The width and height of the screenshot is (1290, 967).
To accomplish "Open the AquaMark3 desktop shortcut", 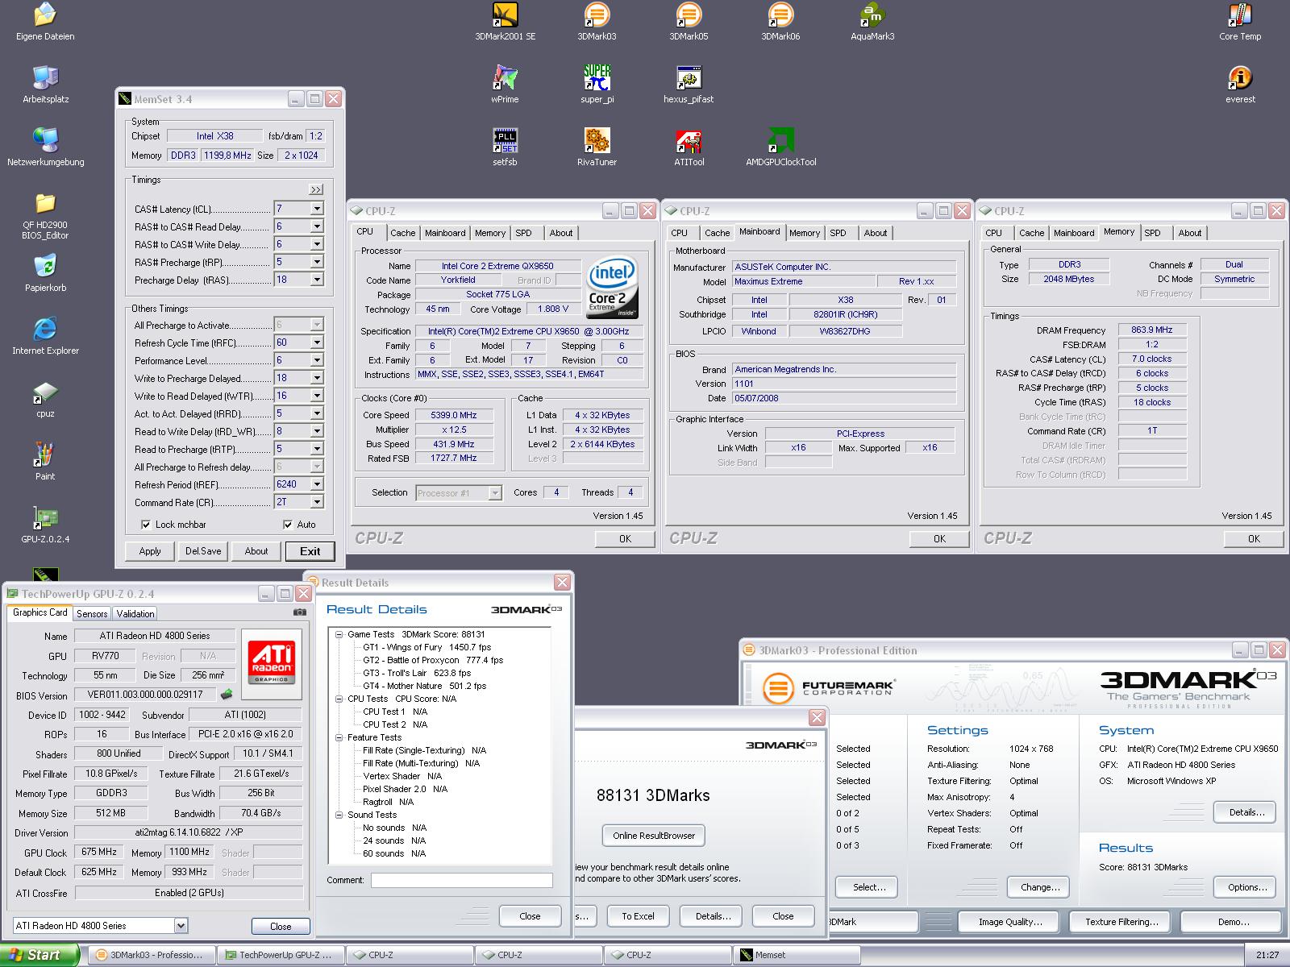I will pos(872,16).
